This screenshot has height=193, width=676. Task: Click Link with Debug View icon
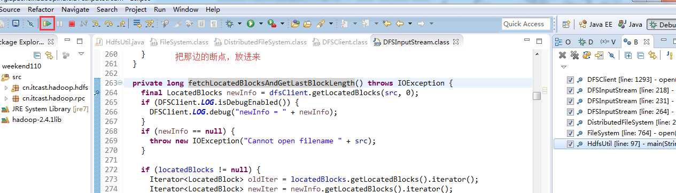coord(652,55)
